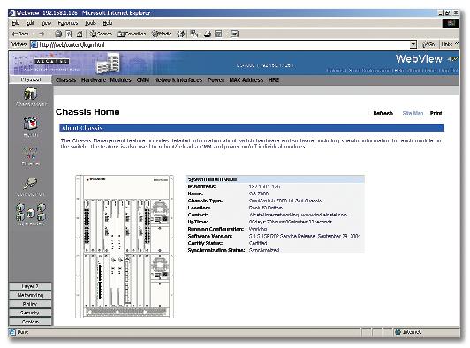Click the Internet zone icon in status bar
470x348 pixels.
coord(398,332)
